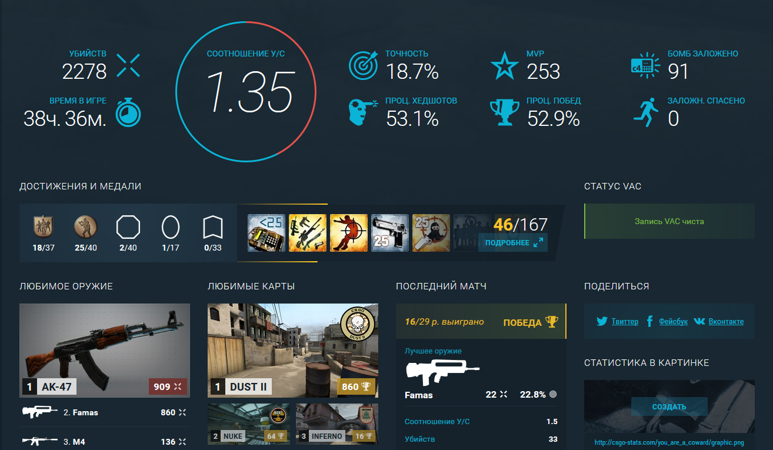This screenshot has width=773, height=450.
Task: Click the 2278 kills value
Action: pos(84,72)
